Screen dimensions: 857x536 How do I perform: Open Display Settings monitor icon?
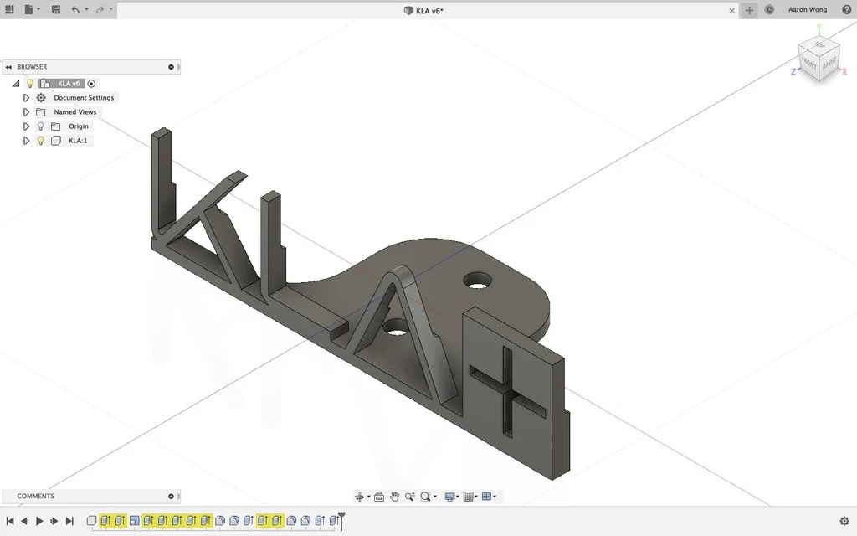[449, 497]
